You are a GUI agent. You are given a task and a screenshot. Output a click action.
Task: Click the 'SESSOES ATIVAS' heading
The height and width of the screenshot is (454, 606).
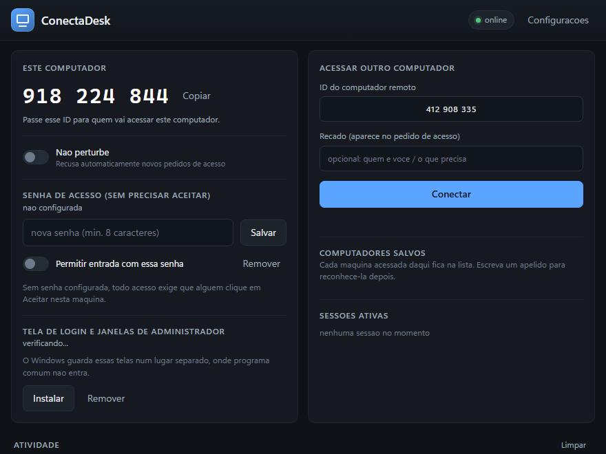354,316
